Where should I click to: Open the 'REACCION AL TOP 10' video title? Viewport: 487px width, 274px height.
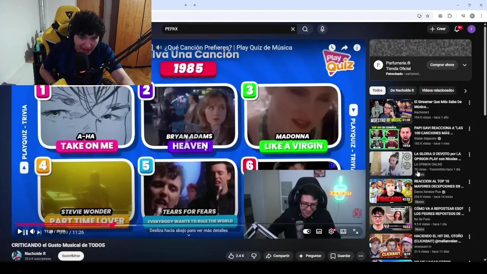pyautogui.click(x=439, y=184)
